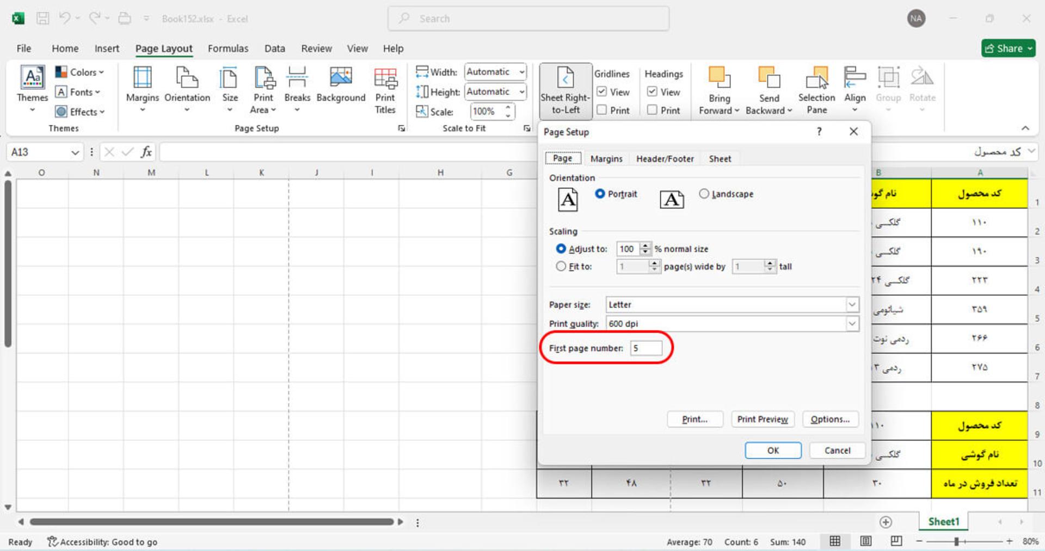Switch to Page Break Preview view
1045x551 pixels.
point(896,541)
